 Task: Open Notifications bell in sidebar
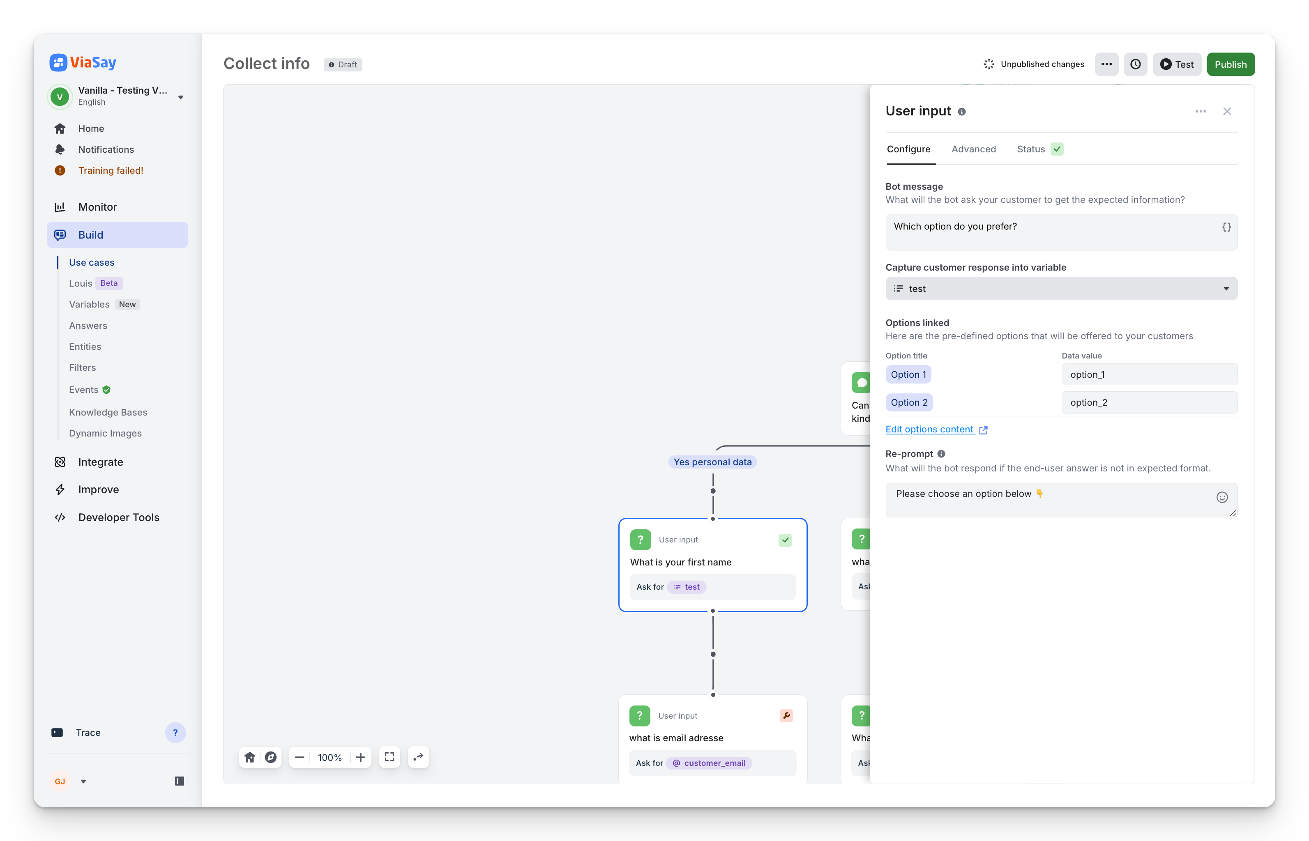(60, 149)
